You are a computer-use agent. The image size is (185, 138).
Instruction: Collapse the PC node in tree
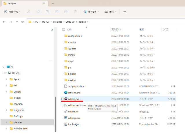point(3,67)
